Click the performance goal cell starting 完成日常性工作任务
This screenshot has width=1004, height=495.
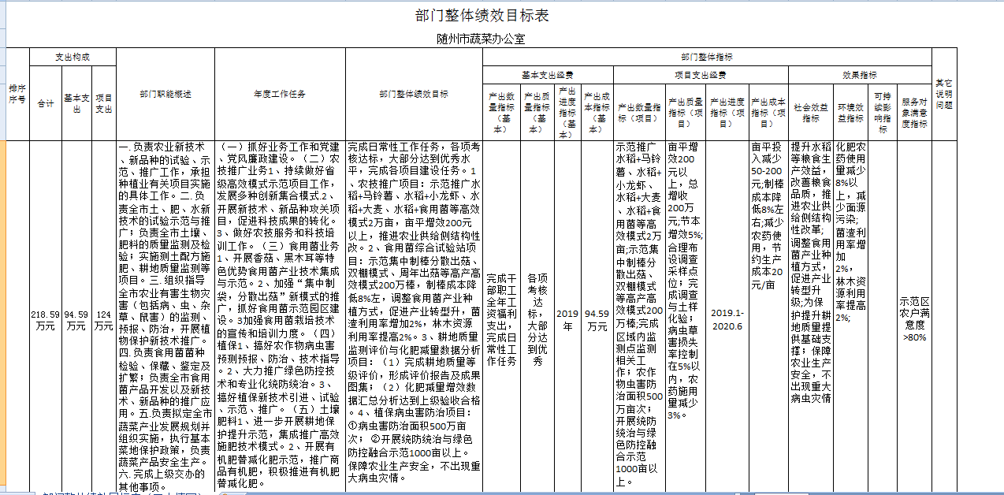[x=414, y=315]
